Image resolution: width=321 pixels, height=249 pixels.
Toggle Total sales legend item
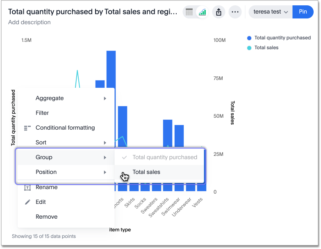tap(266, 48)
